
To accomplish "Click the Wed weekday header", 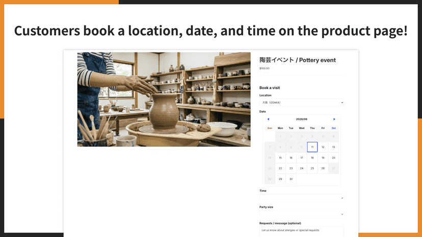I will tap(301, 128).
